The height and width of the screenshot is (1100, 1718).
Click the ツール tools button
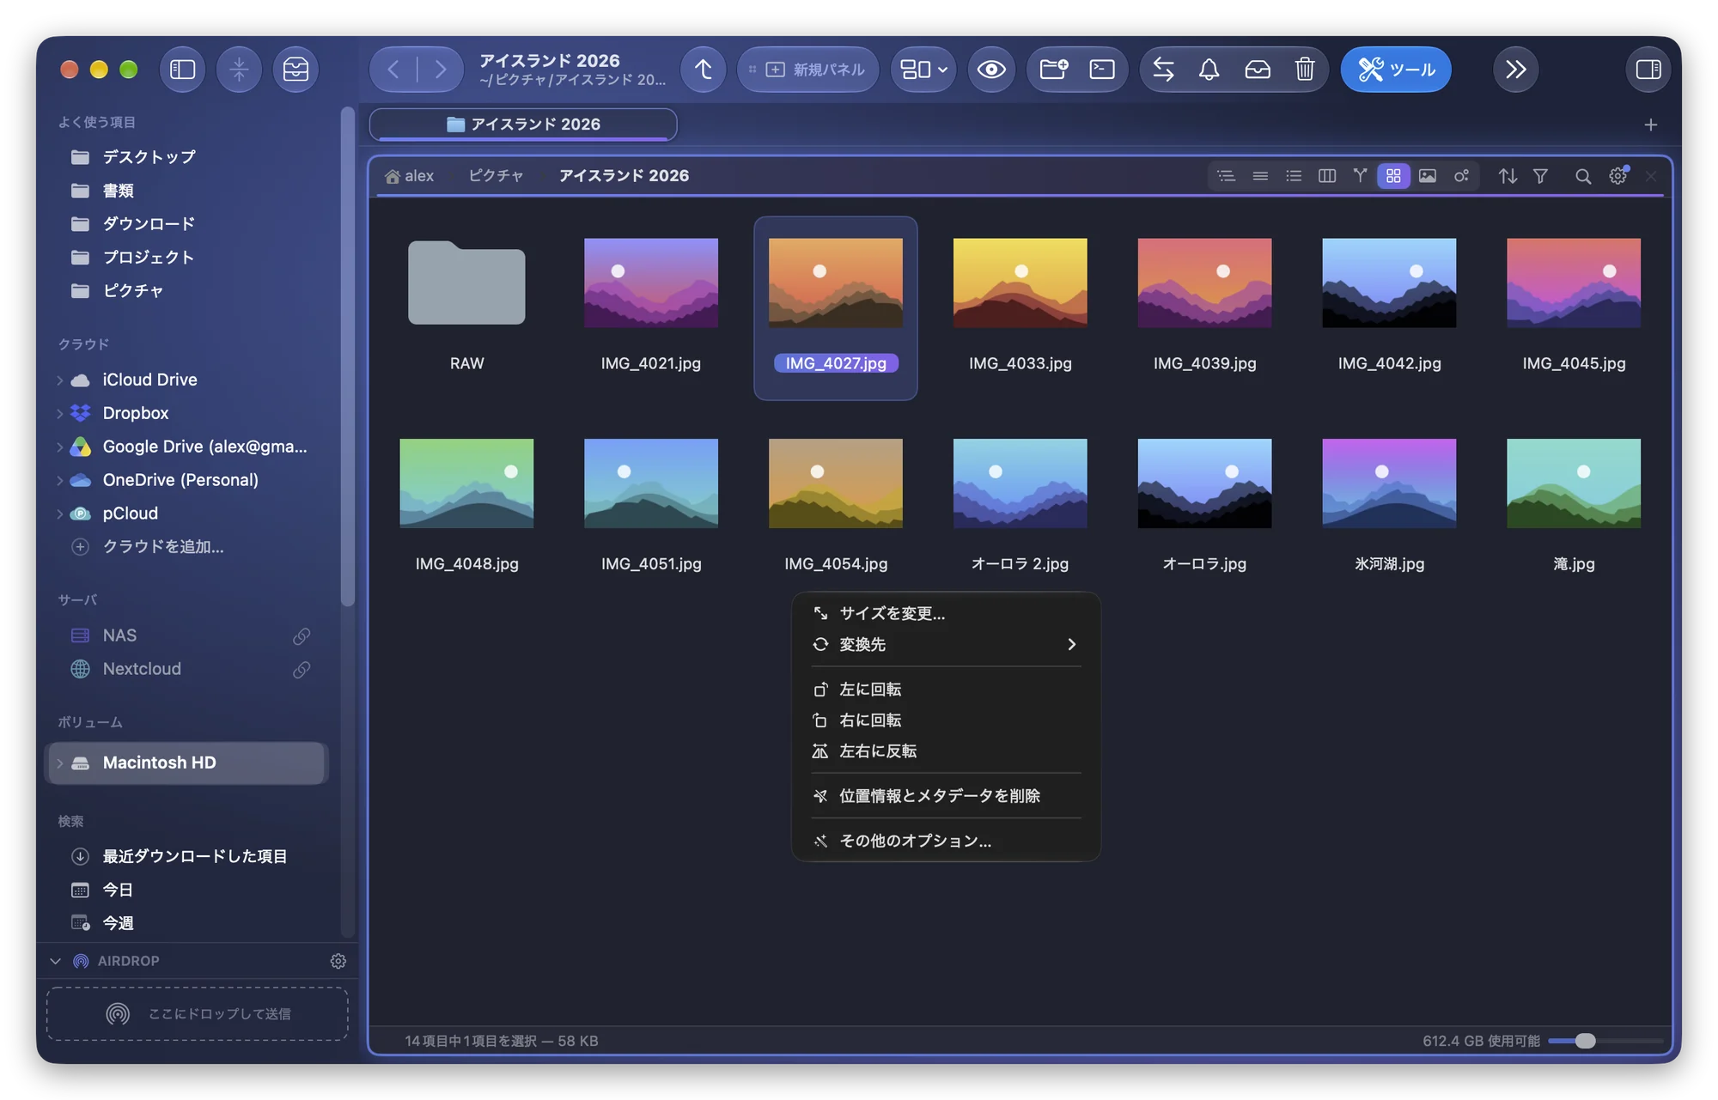tap(1396, 70)
